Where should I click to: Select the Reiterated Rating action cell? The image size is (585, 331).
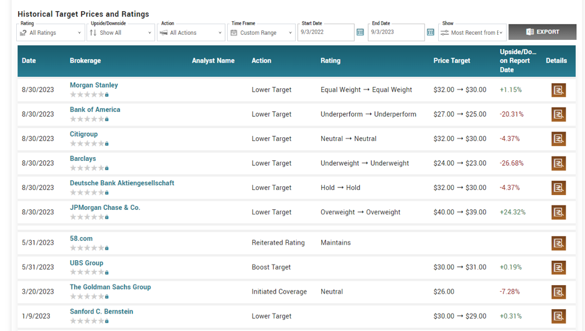click(278, 243)
